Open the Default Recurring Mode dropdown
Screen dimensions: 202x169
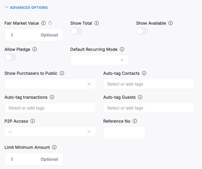pyautogui.click(x=99, y=60)
